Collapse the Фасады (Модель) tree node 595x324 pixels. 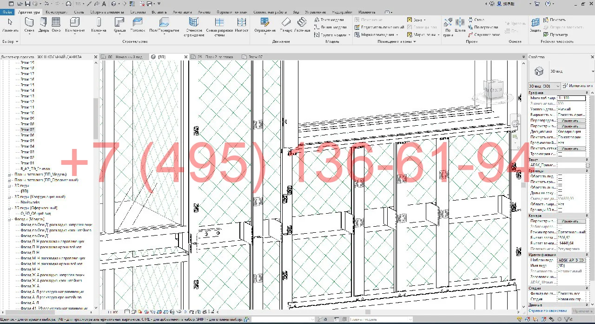[10, 219]
